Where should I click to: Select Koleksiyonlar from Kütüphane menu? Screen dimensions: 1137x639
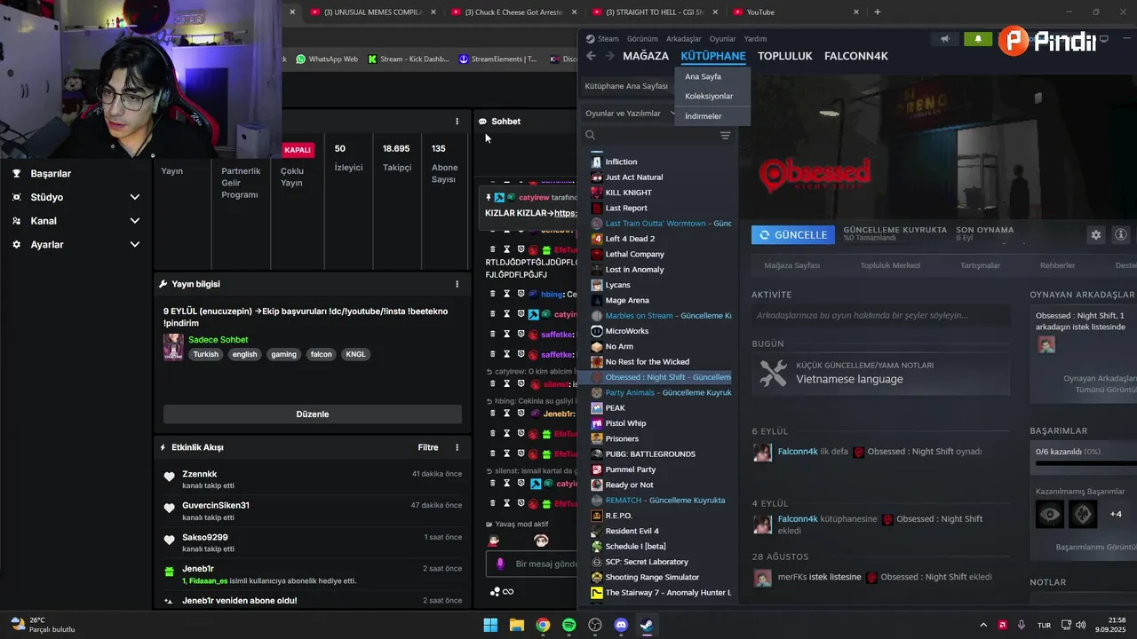709,96
